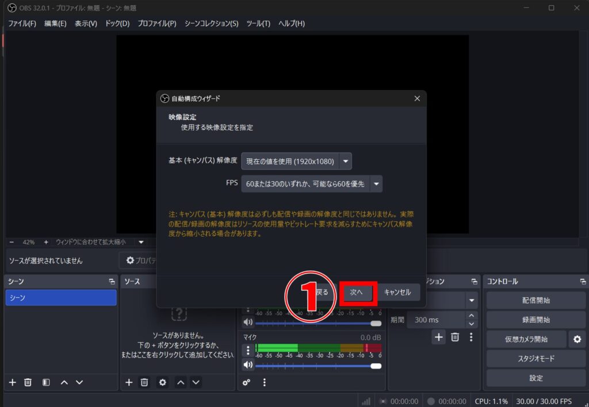Open the FPS dropdown in the wizard

(376, 183)
